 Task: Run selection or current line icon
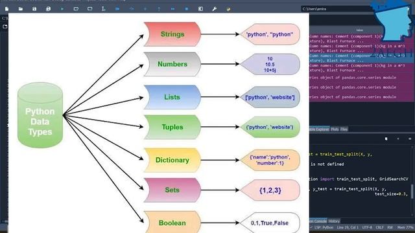pyautogui.click(x=104, y=9)
